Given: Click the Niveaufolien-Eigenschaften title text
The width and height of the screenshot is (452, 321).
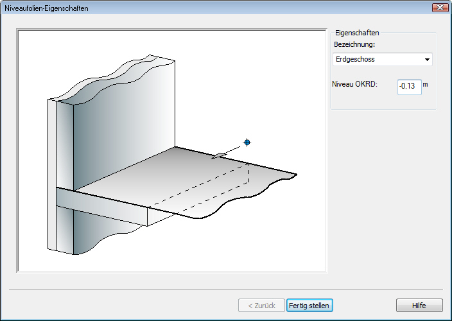Looking at the screenshot, I should coord(46,8).
